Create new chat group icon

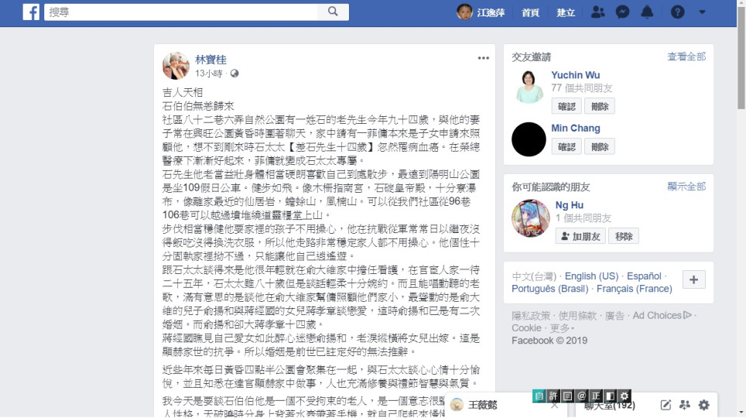685,405
